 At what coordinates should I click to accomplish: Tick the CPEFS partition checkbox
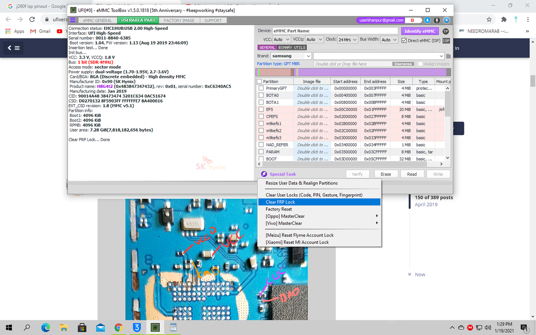pos(261,117)
